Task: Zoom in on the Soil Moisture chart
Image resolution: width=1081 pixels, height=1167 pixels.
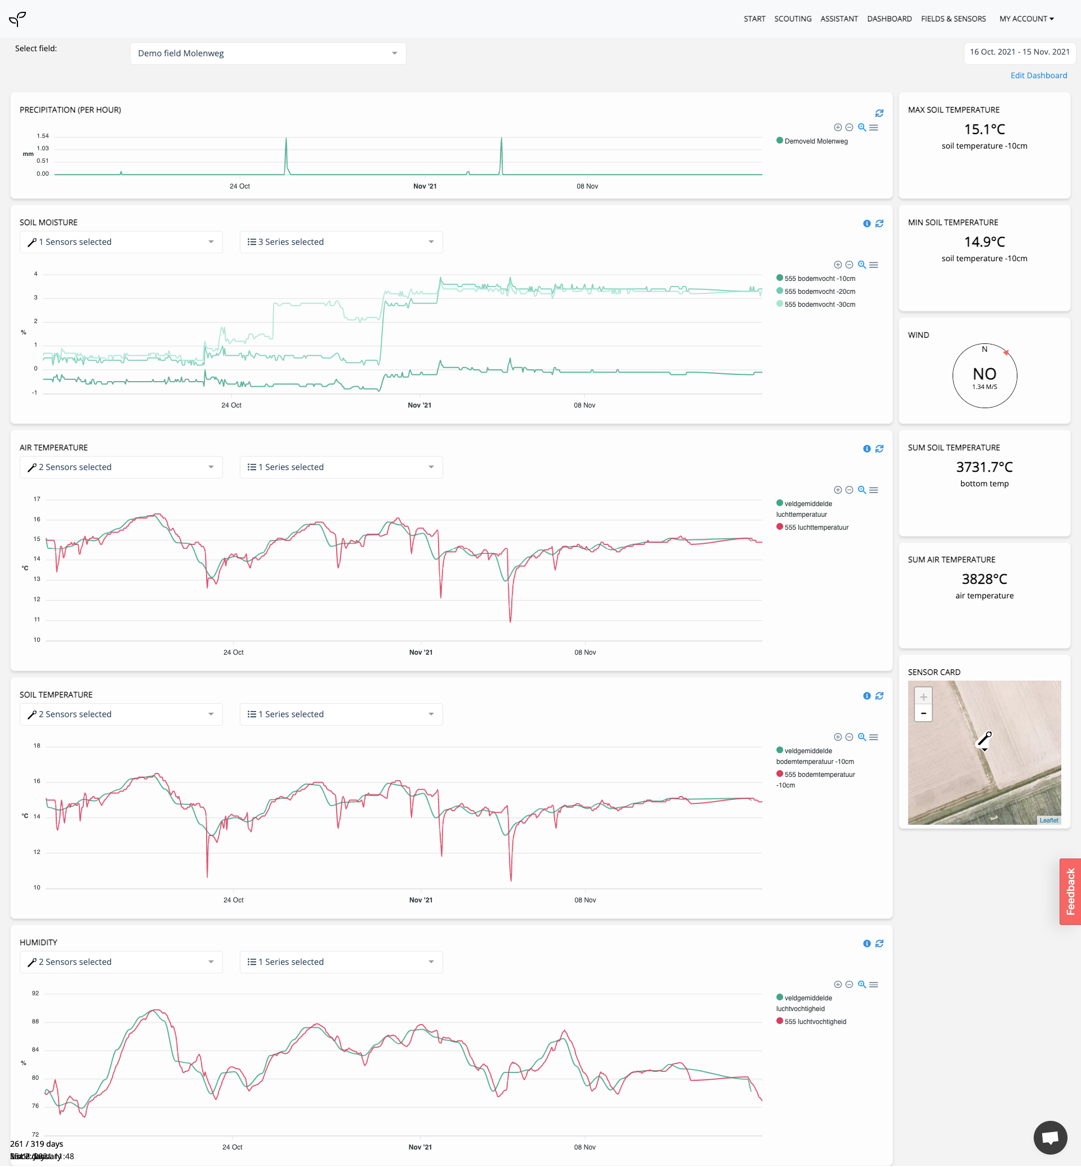Action: pyautogui.click(x=837, y=265)
